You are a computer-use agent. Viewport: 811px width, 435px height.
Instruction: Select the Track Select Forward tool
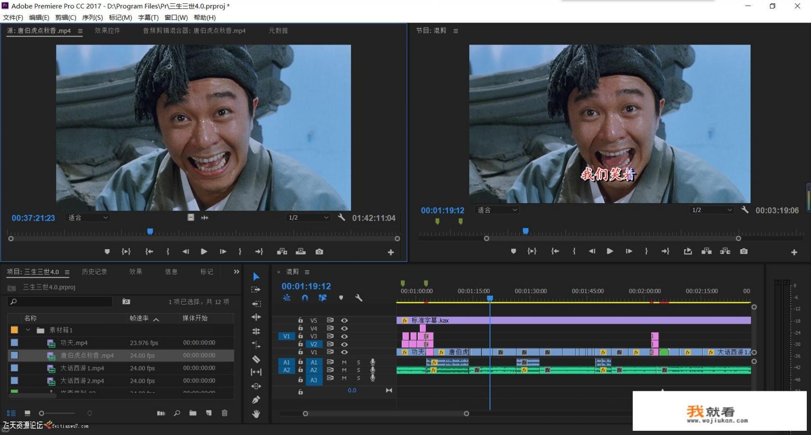(x=256, y=290)
